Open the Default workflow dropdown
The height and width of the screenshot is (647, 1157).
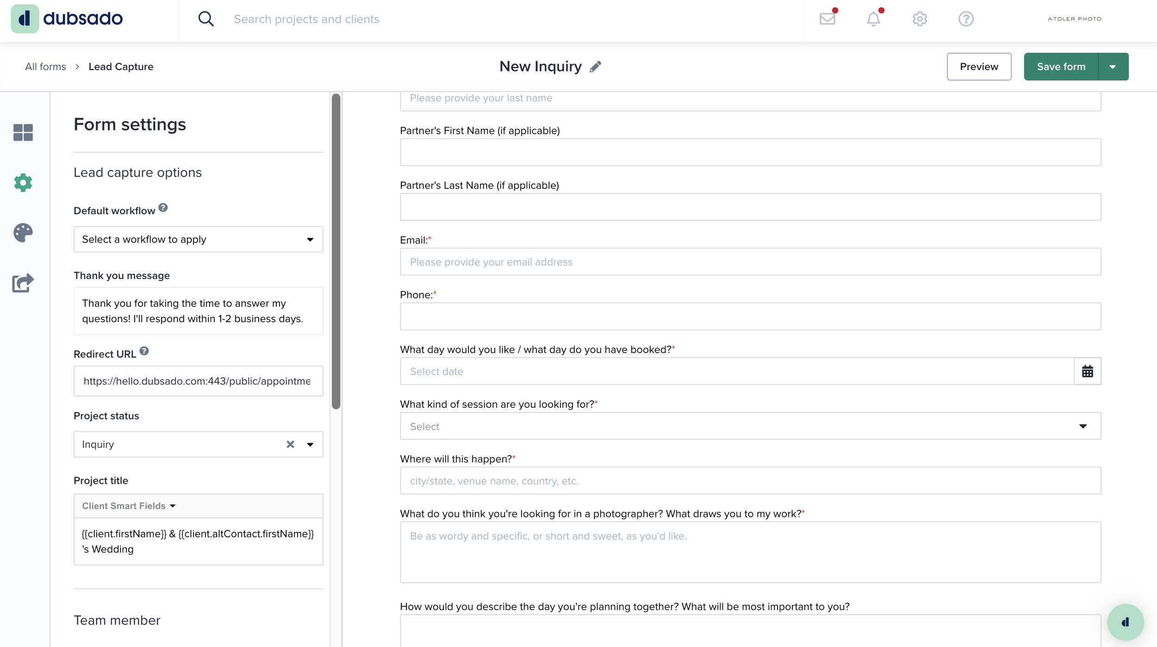tap(198, 239)
